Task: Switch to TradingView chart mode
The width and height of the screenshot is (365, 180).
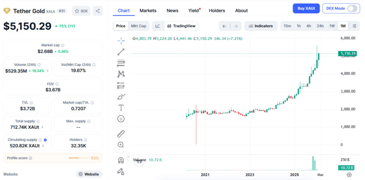Action: click(181, 26)
